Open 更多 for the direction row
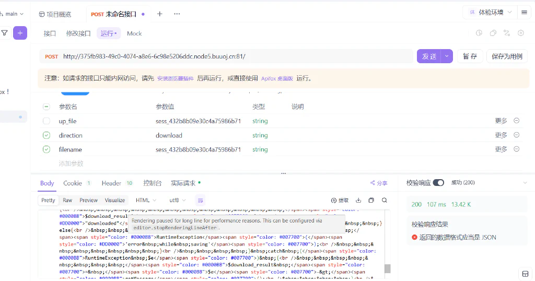The image size is (535, 281). coord(501,135)
